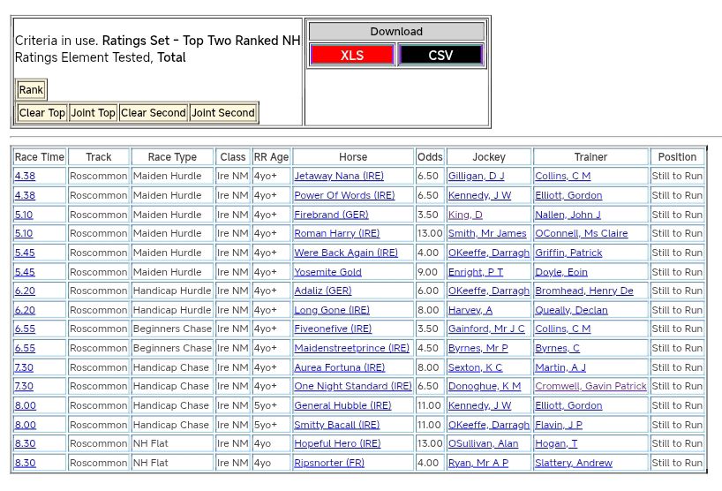View jockey King, D page
The height and width of the screenshot is (491, 722).
pyautogui.click(x=465, y=215)
